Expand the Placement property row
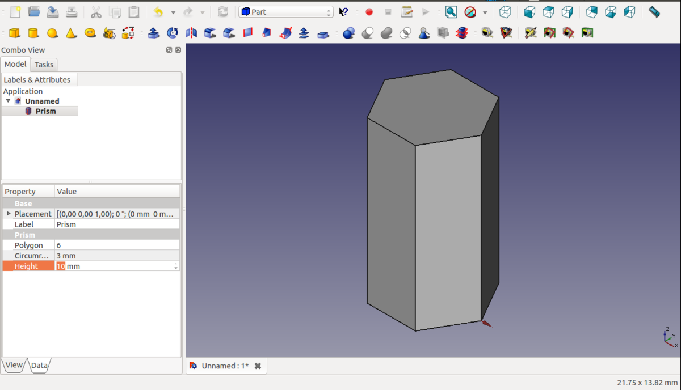Viewport: 681px width, 390px height. coord(9,214)
